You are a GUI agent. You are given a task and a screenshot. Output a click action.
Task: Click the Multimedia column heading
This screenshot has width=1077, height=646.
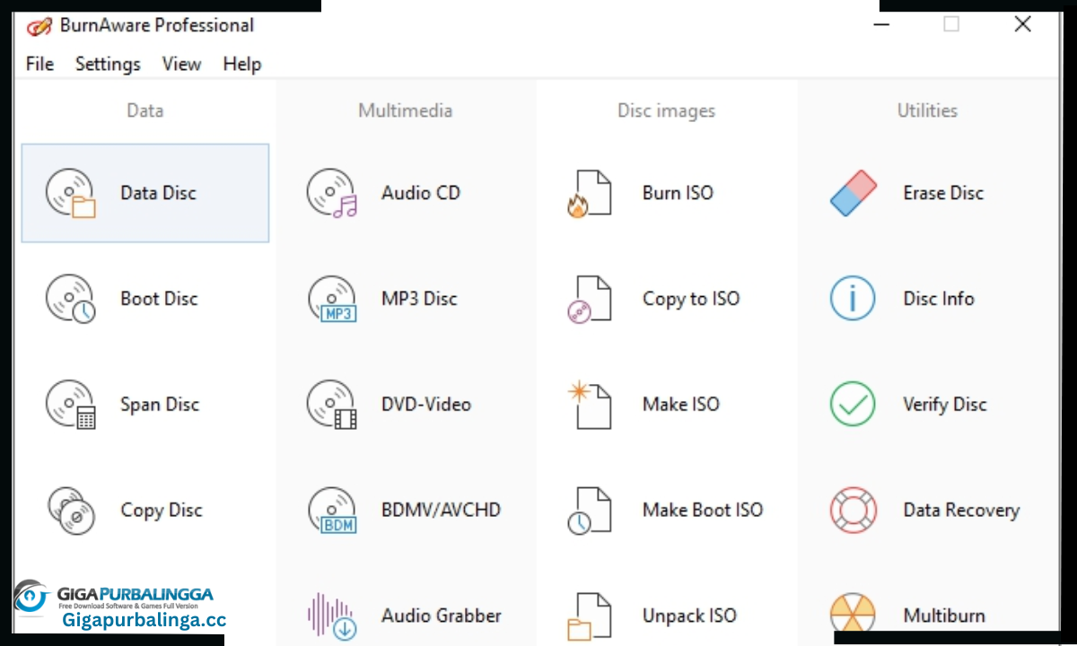click(406, 110)
